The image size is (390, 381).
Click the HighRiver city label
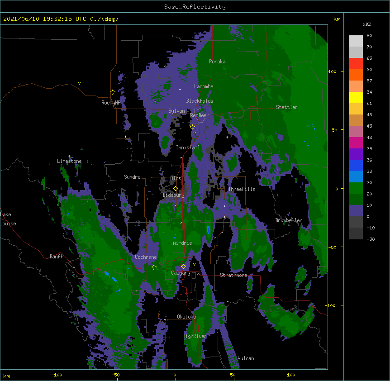(x=195, y=336)
